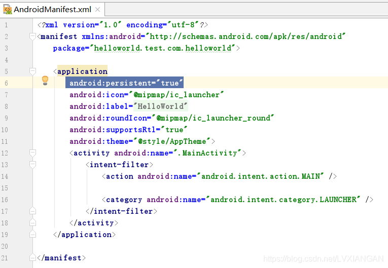This screenshot has width=388, height=268.
Task: Click the highlighted application tag name
Action: click(x=82, y=71)
